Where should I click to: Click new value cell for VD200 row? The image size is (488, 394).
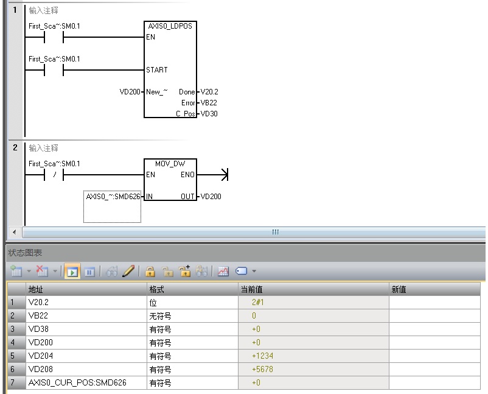coord(437,342)
